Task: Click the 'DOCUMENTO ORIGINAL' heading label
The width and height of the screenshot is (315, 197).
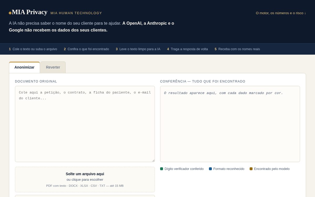Action: (x=36, y=81)
